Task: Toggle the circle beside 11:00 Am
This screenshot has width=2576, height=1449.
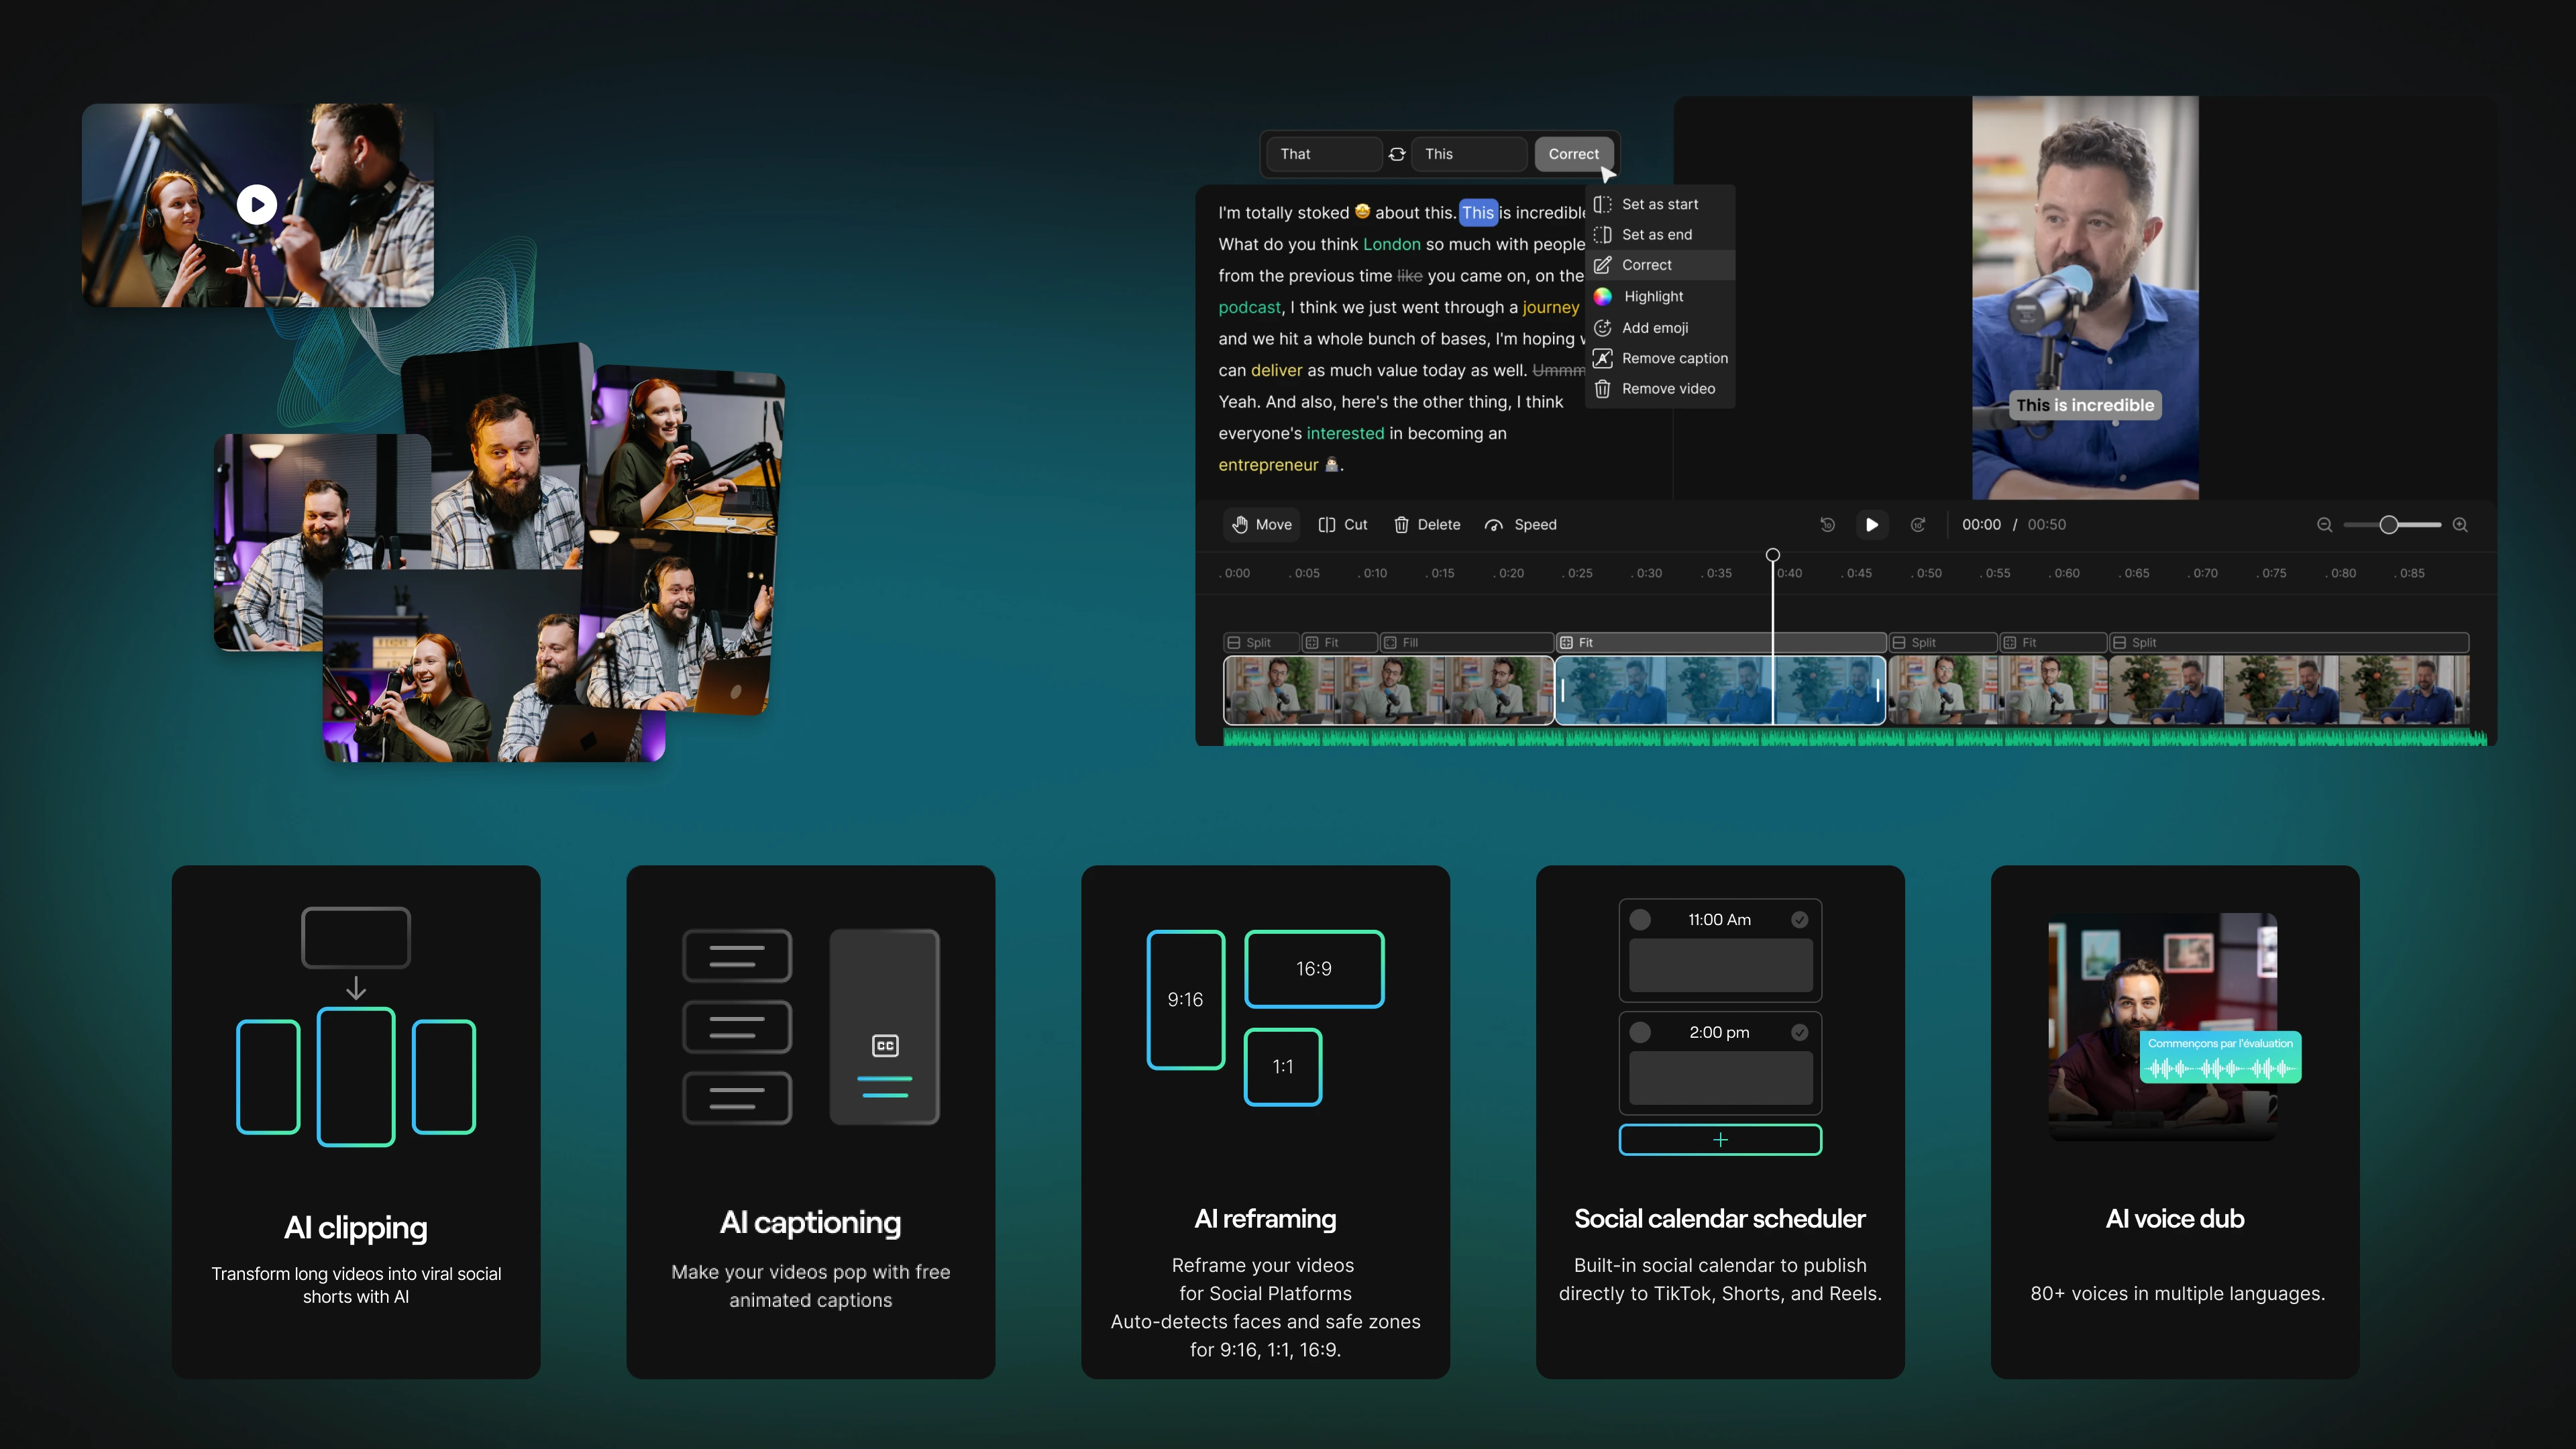Action: pos(1640,919)
